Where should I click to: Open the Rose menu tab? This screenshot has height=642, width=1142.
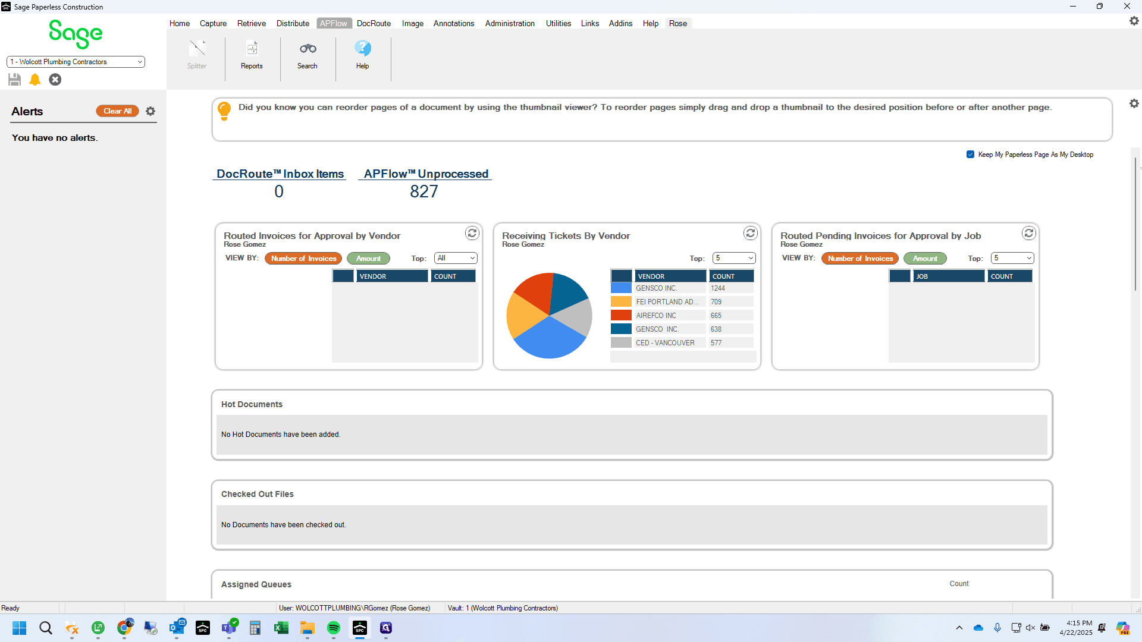(678, 23)
